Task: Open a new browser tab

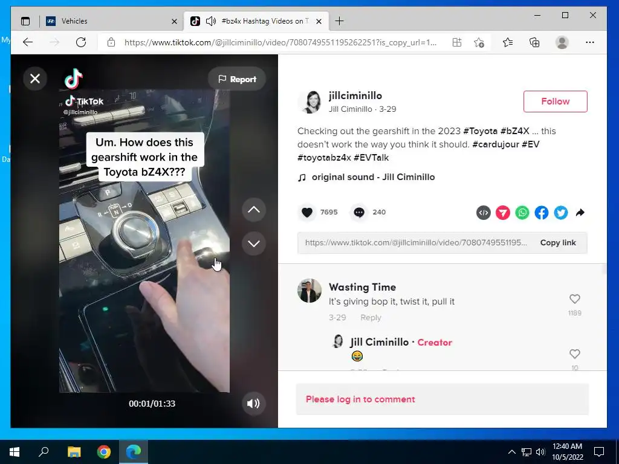Action: tap(339, 21)
